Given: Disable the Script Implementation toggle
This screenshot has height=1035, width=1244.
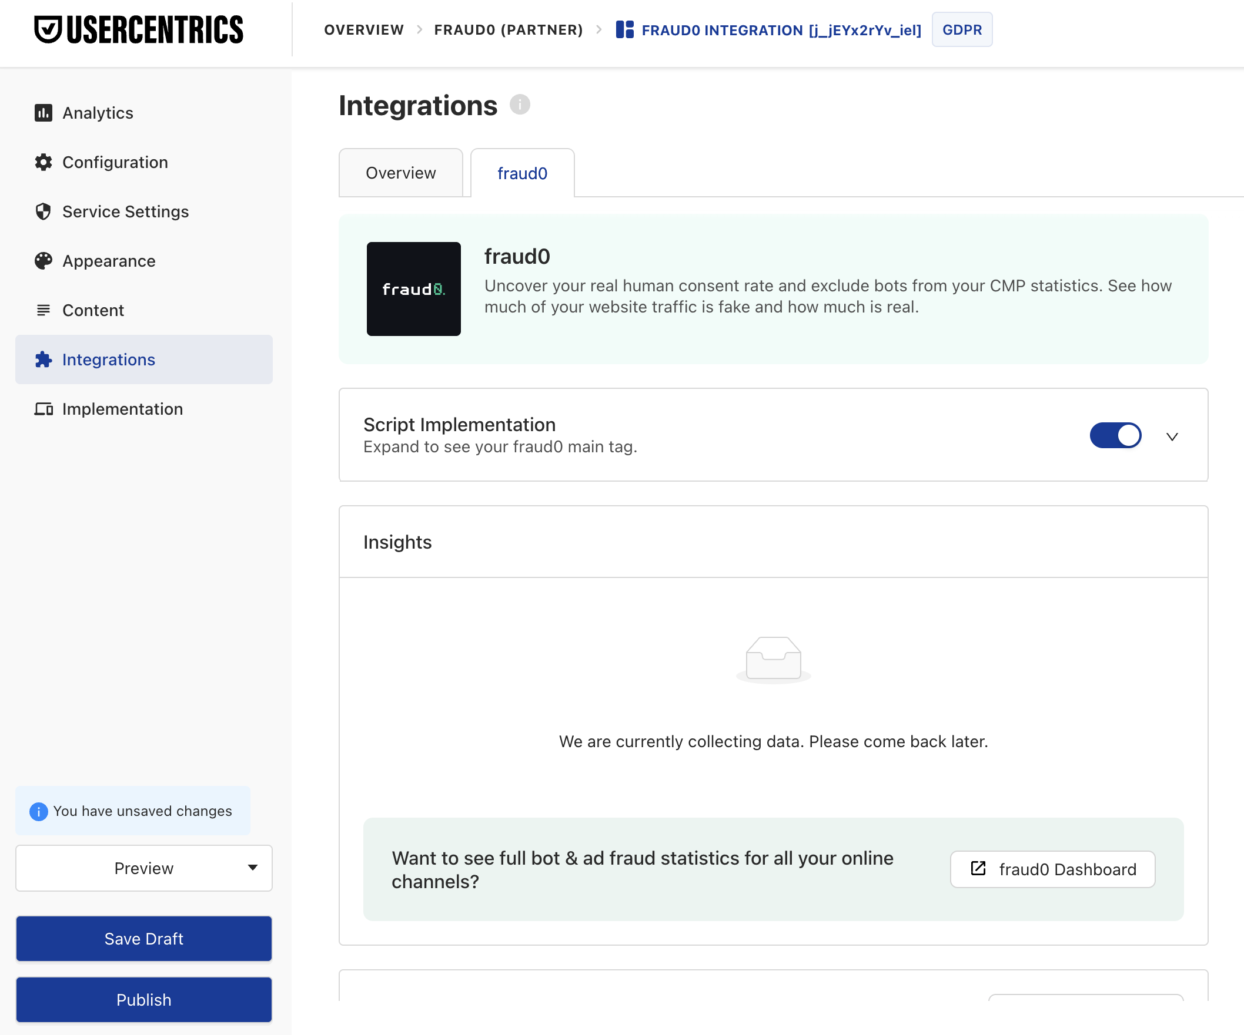Looking at the screenshot, I should point(1115,435).
